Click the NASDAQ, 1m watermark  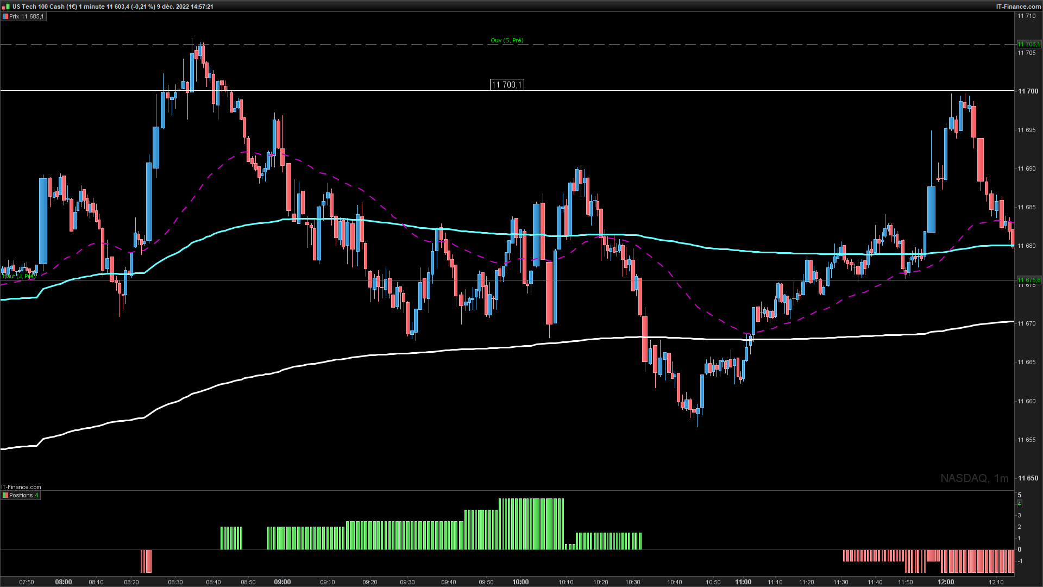pos(974,478)
